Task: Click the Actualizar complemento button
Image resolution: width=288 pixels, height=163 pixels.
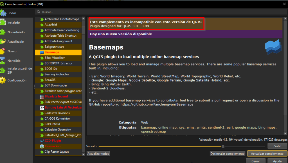Action: click(267, 154)
